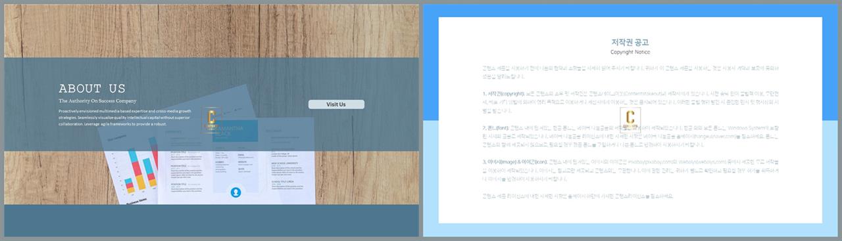Click "The Authority On Success Company" subtitle
This screenshot has height=241, width=842.
point(97,101)
